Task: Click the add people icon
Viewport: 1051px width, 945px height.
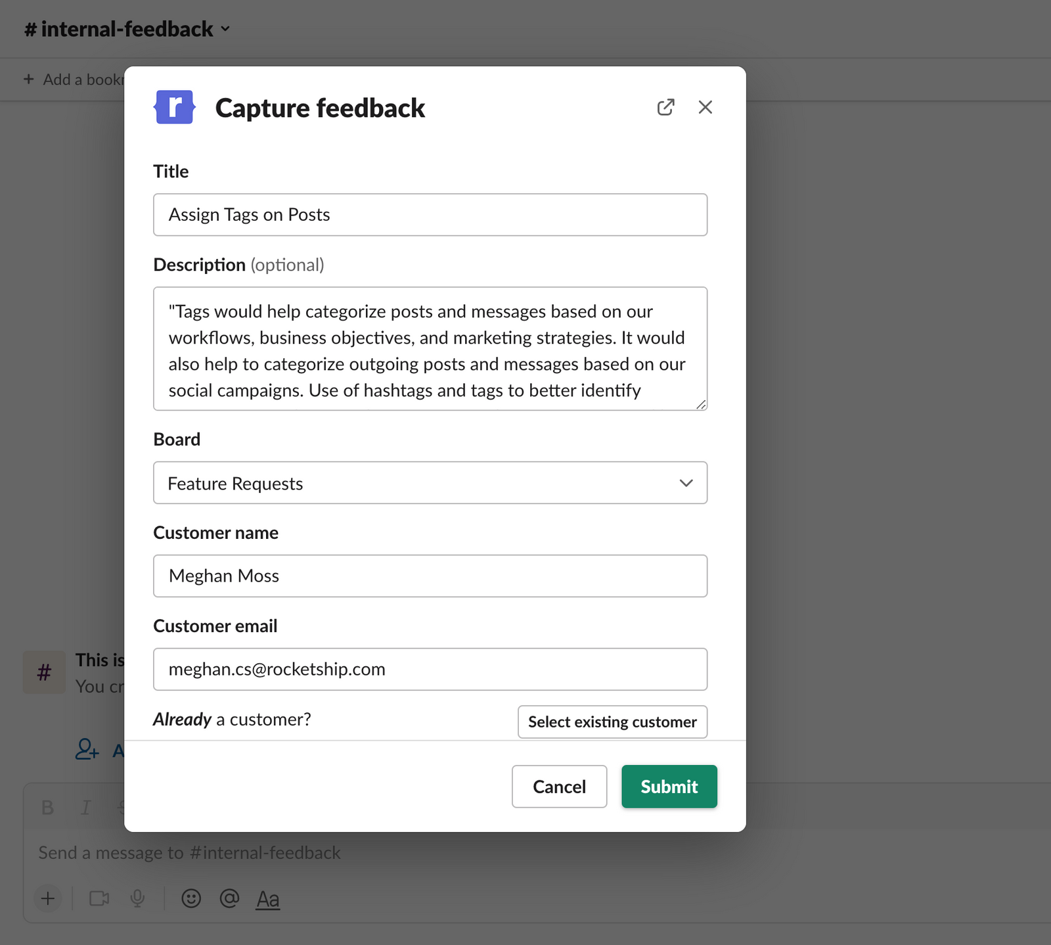Action: click(x=87, y=749)
